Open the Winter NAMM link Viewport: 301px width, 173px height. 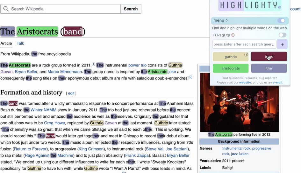(x=43, y=110)
